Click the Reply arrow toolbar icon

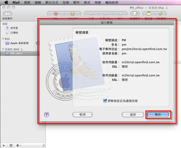(x=91, y=14)
